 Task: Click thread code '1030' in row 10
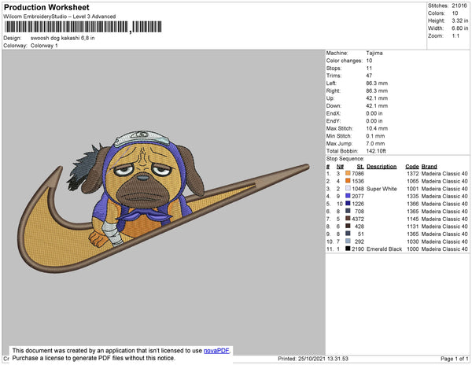(x=413, y=241)
